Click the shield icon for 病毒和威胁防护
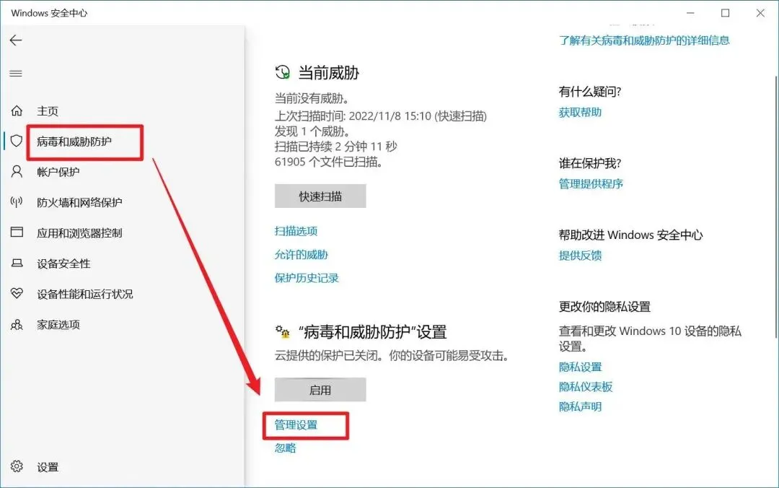Viewport: 779px width, 488px height. click(17, 141)
